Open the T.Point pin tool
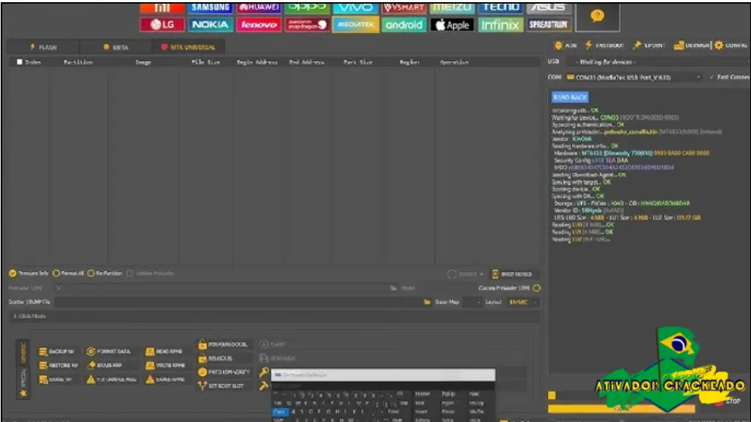This screenshot has height=422, width=751. point(649,45)
